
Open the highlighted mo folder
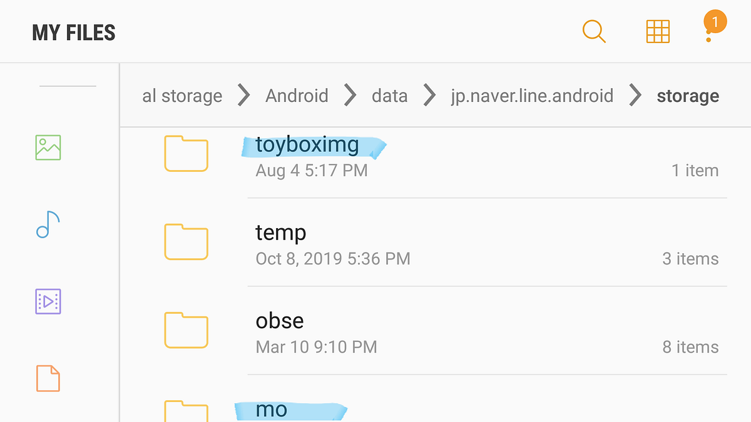272,410
